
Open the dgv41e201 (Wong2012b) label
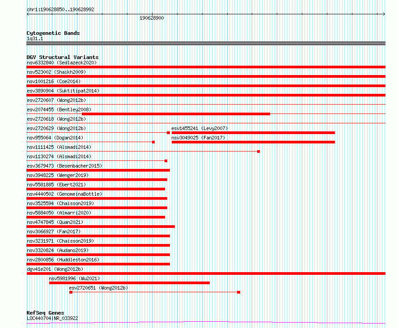coord(55,269)
